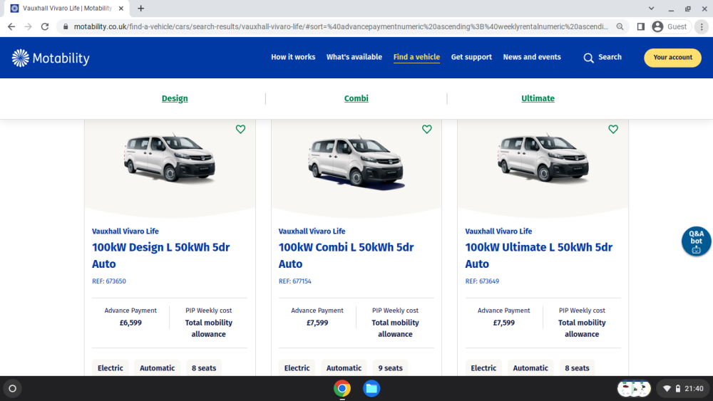Open What's available menu
This screenshot has width=713, height=401.
coord(354,57)
